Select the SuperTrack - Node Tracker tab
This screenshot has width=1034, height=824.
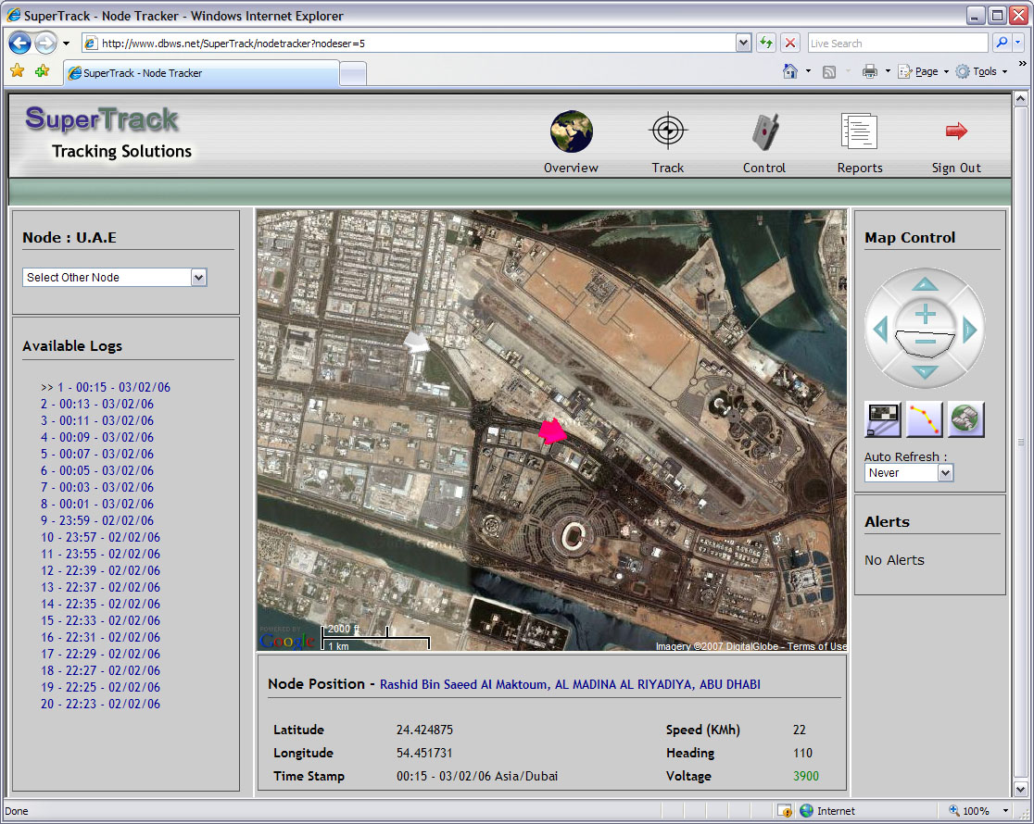(202, 73)
